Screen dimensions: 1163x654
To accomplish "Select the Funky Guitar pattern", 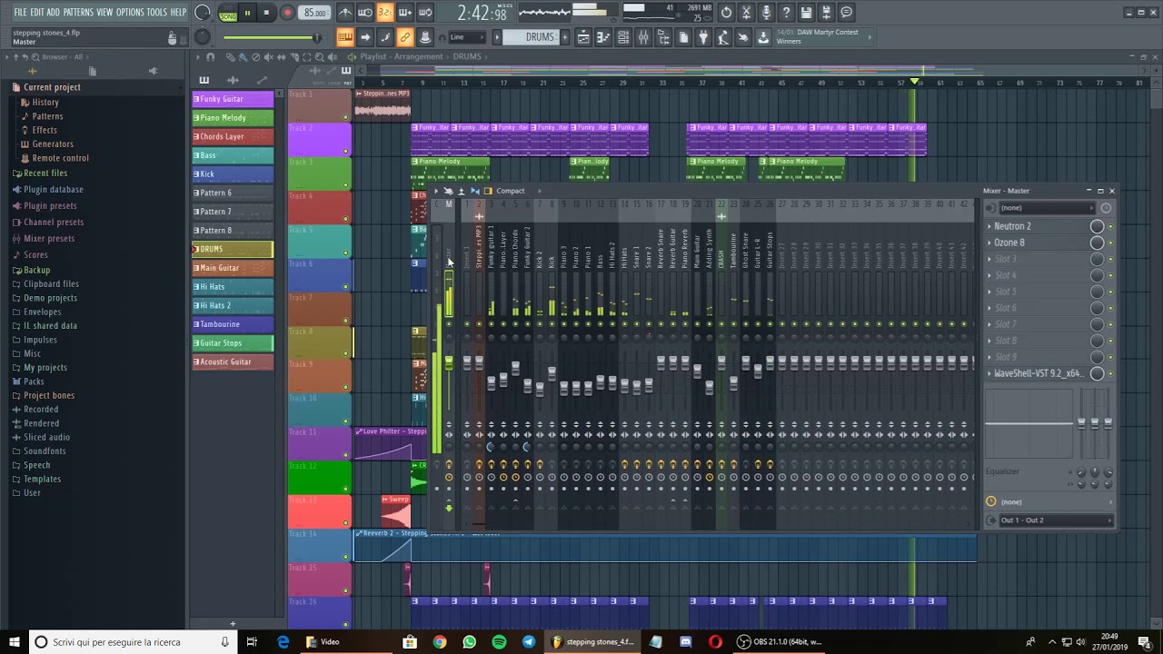I will coord(233,99).
